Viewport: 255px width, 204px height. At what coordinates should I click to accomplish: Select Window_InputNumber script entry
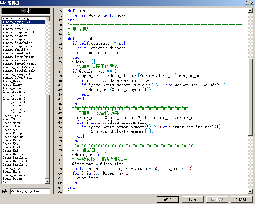point(24,57)
